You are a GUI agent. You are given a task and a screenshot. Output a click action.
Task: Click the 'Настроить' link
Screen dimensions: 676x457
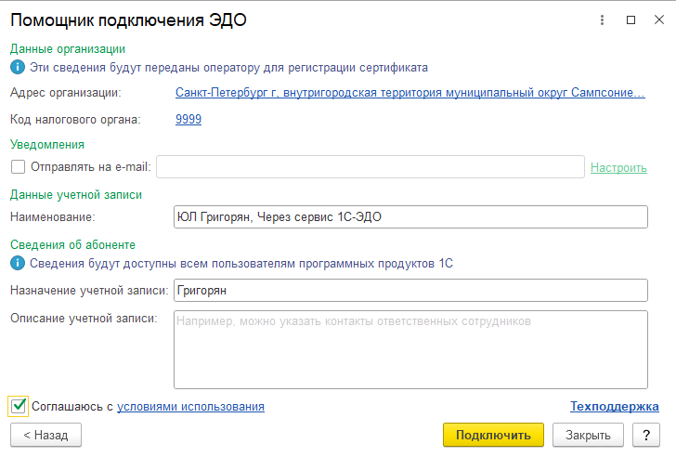(x=618, y=167)
